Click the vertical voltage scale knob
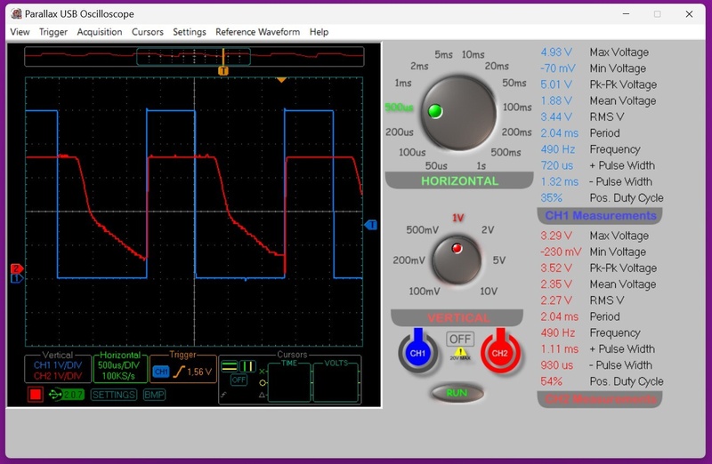The image size is (712, 464). (457, 260)
